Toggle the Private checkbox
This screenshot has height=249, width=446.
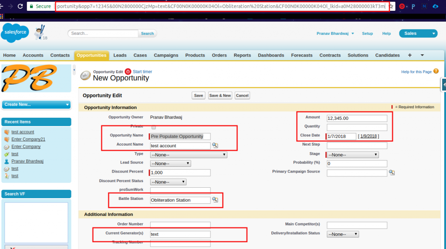pyautogui.click(x=154, y=127)
